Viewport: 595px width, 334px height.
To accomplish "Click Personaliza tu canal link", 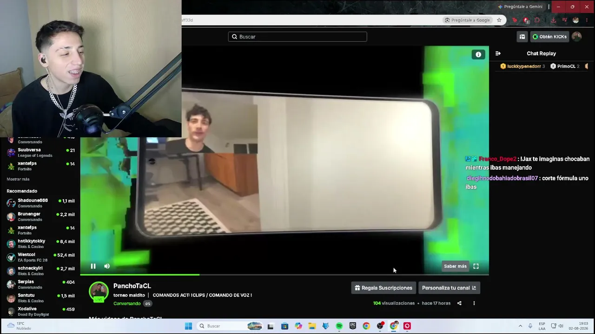I will tap(449, 288).
